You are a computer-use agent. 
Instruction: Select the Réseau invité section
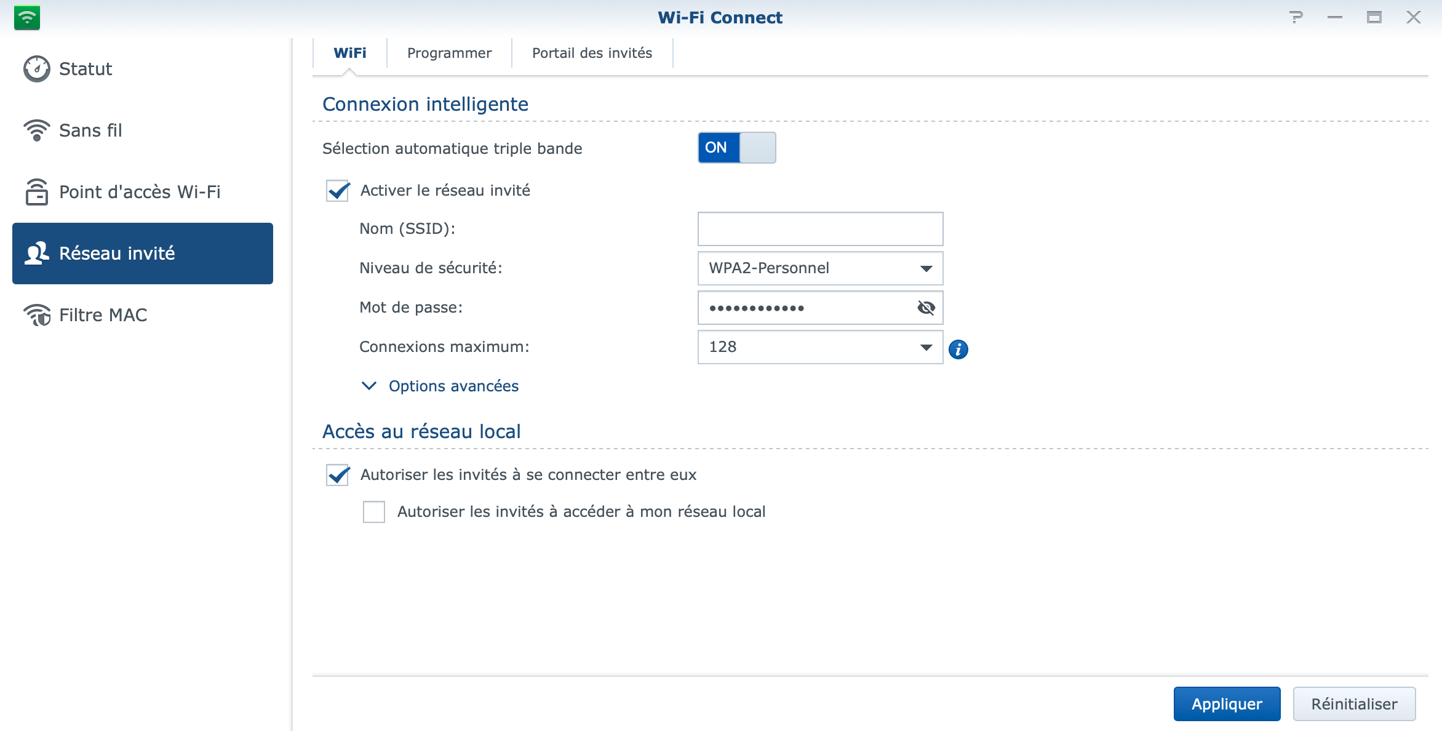143,254
